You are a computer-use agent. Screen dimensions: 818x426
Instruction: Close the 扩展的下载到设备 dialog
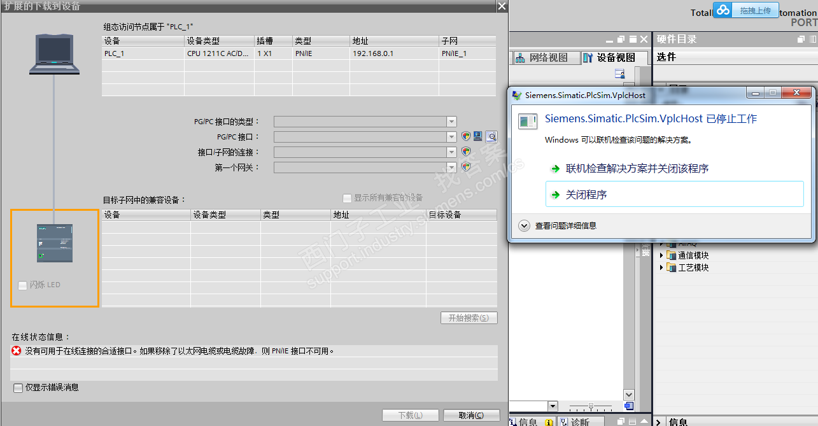coord(502,6)
